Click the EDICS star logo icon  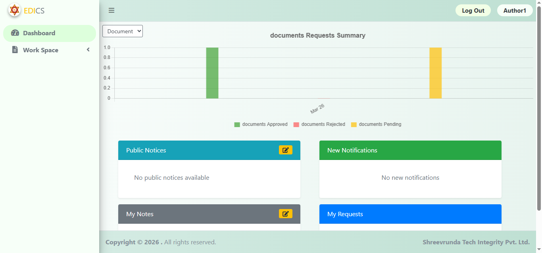15,10
